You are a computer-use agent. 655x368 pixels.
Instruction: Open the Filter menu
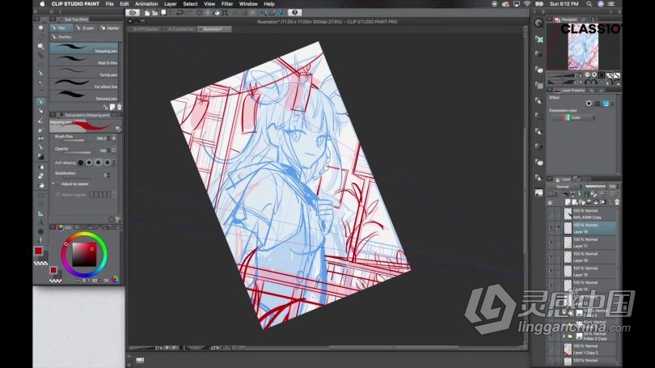(227, 4)
